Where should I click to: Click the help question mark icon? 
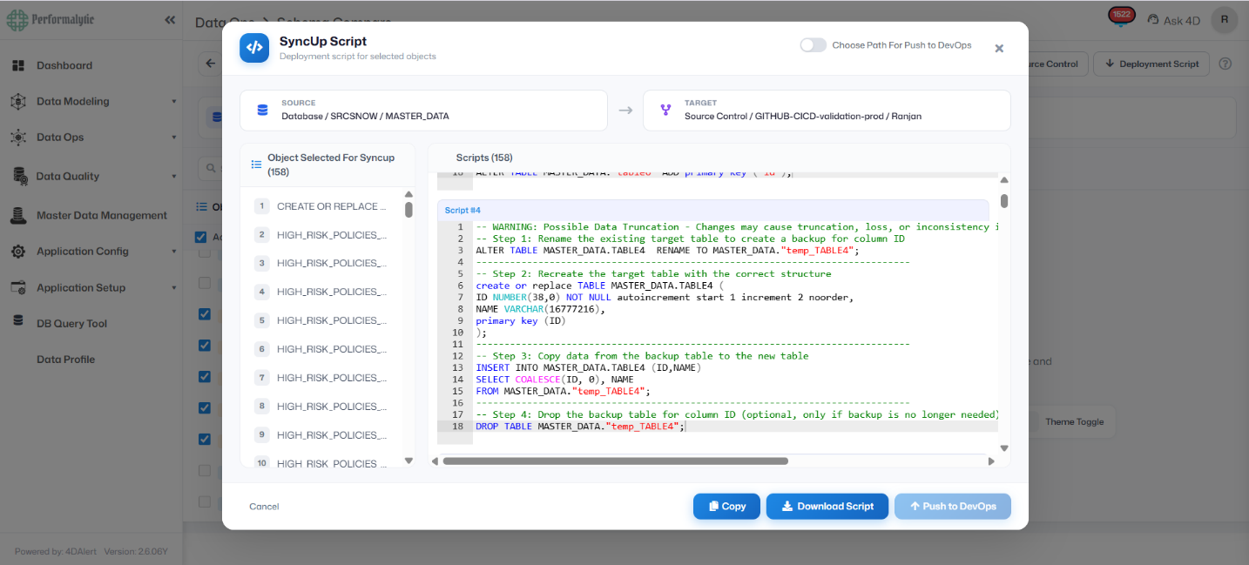coord(1225,64)
